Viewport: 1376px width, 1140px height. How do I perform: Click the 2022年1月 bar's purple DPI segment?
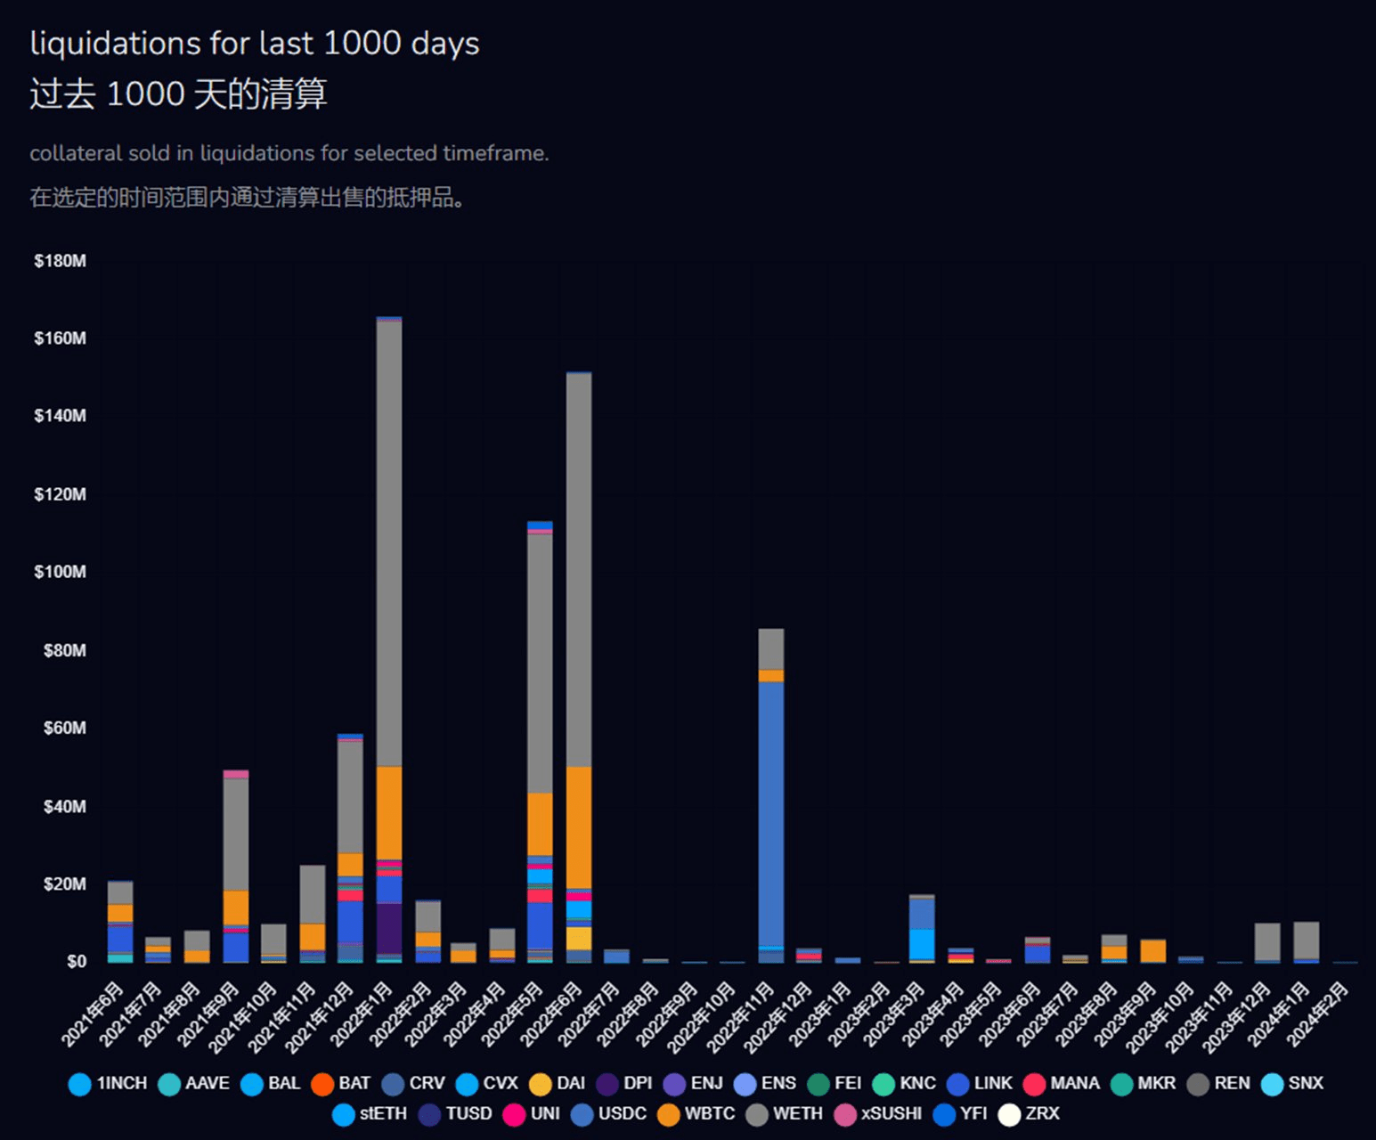pyautogui.click(x=389, y=929)
